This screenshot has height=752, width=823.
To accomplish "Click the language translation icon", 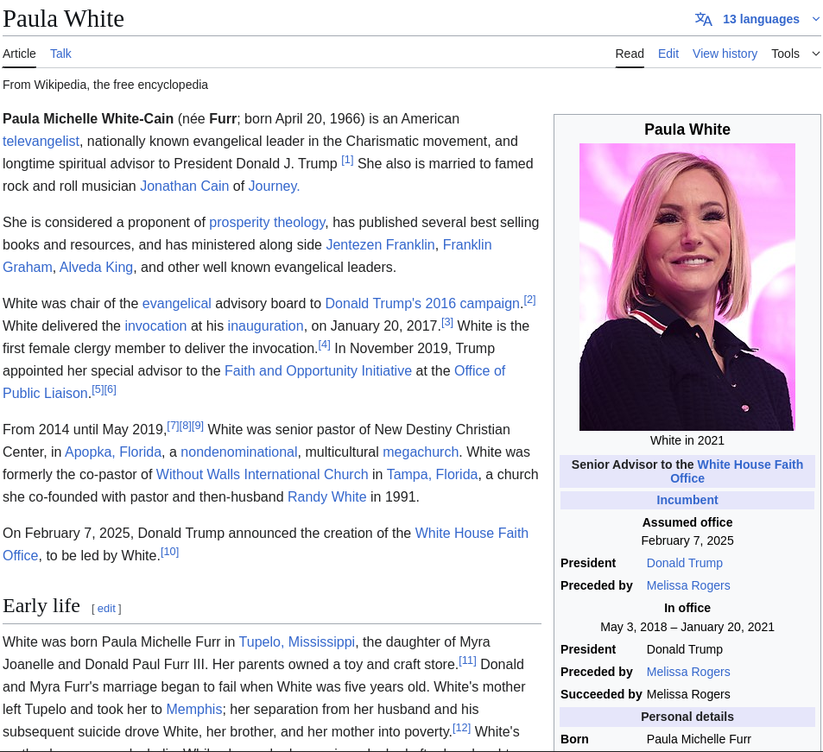I will [x=703, y=19].
